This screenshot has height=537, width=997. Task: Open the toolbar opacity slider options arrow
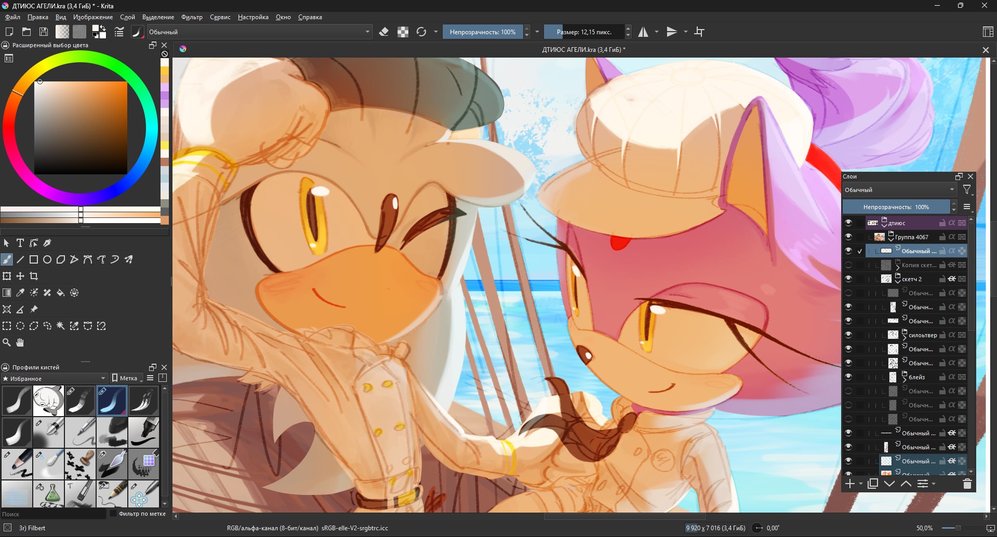[537, 32]
